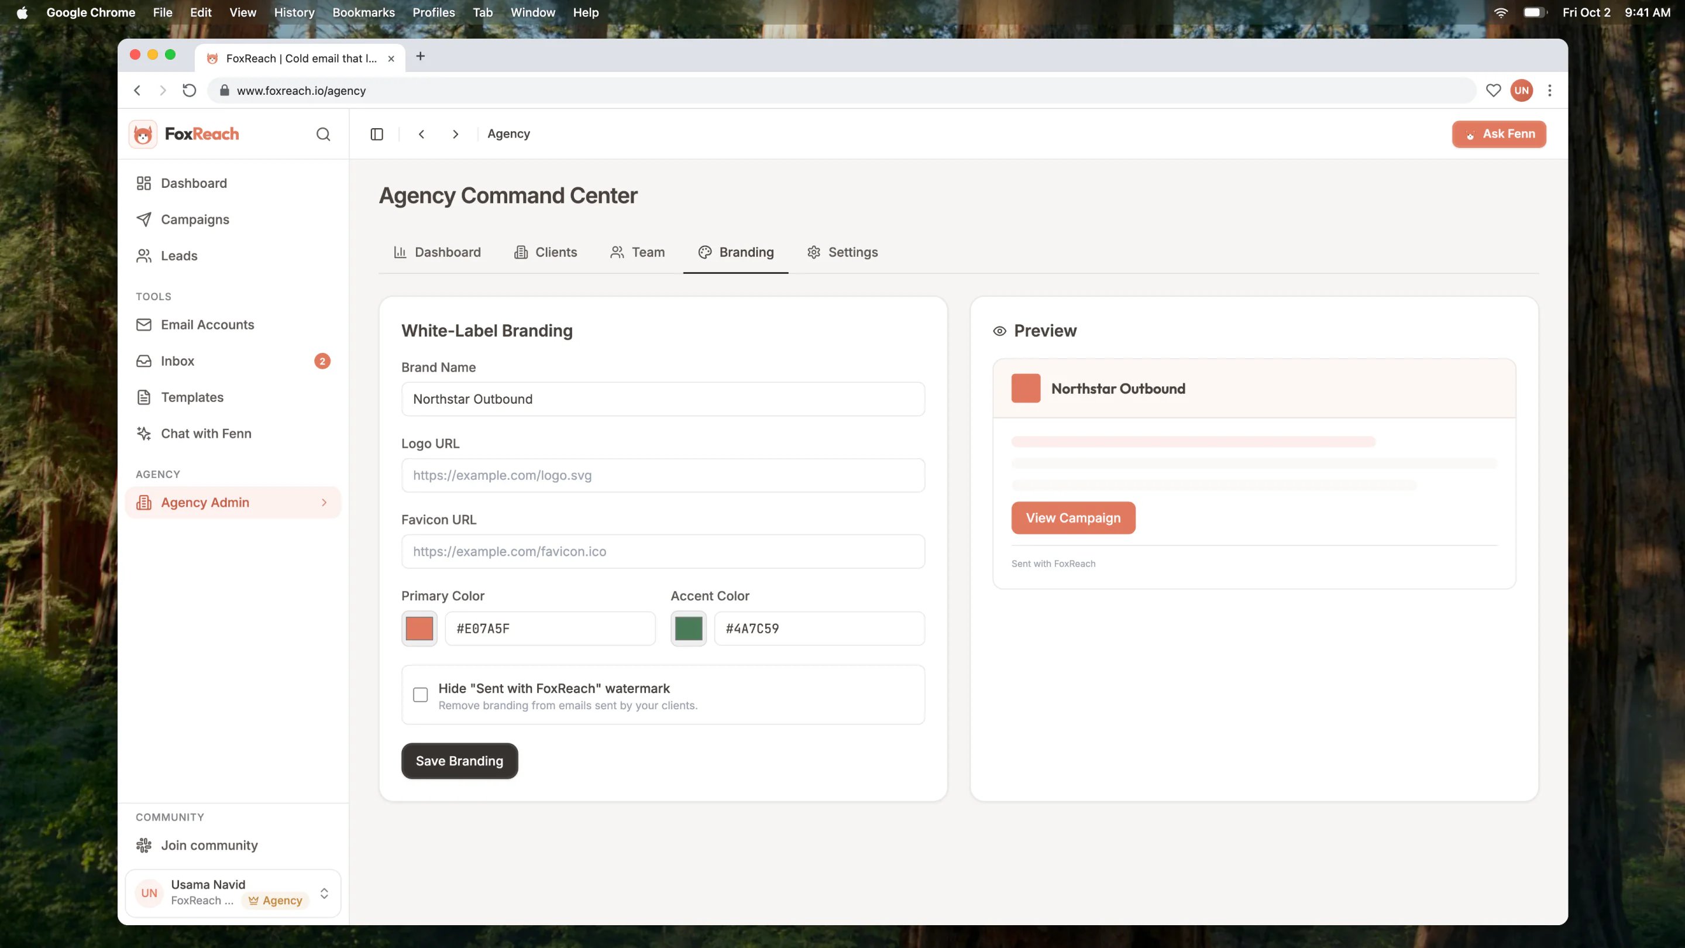Image resolution: width=1685 pixels, height=948 pixels.
Task: Click Join community link
Action: click(x=233, y=845)
